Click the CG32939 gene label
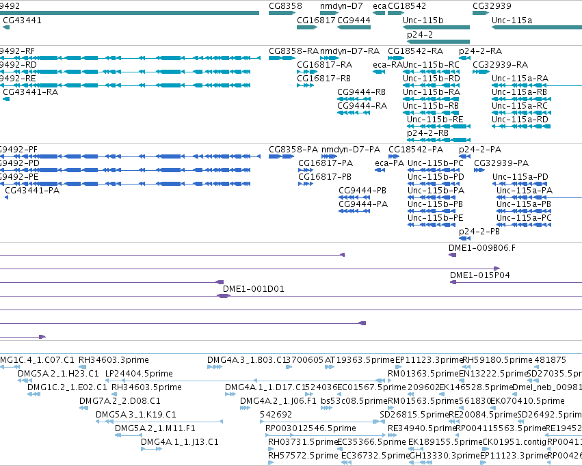 492,6
